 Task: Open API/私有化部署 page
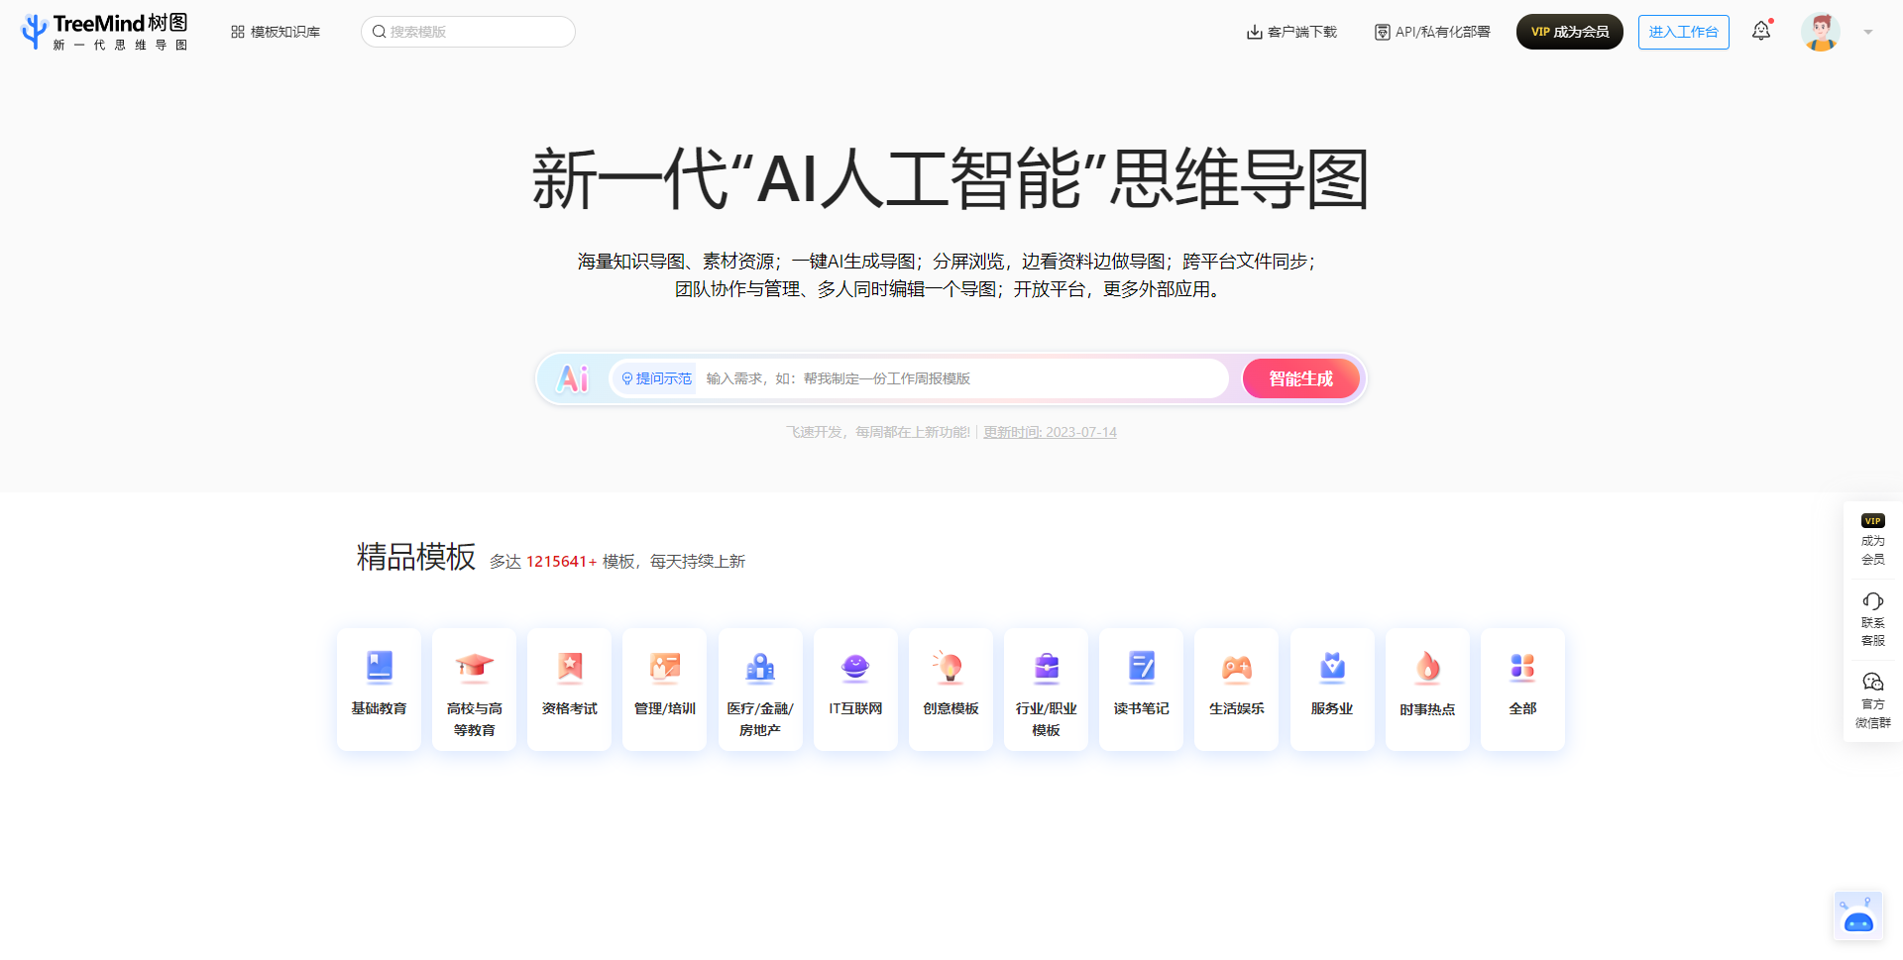click(1432, 32)
